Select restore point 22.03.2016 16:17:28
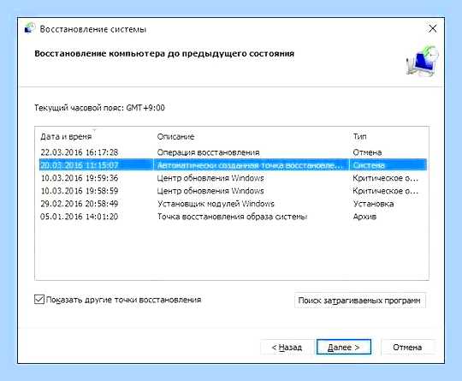 pos(233,152)
